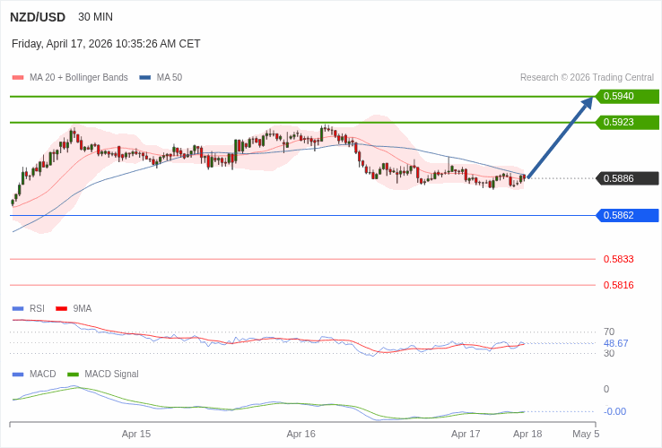Image resolution: width=662 pixels, height=448 pixels.
Task: Click the Apr 15 date axis label
Action: [136, 434]
